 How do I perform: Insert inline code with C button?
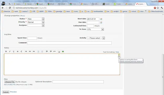(22, 51)
